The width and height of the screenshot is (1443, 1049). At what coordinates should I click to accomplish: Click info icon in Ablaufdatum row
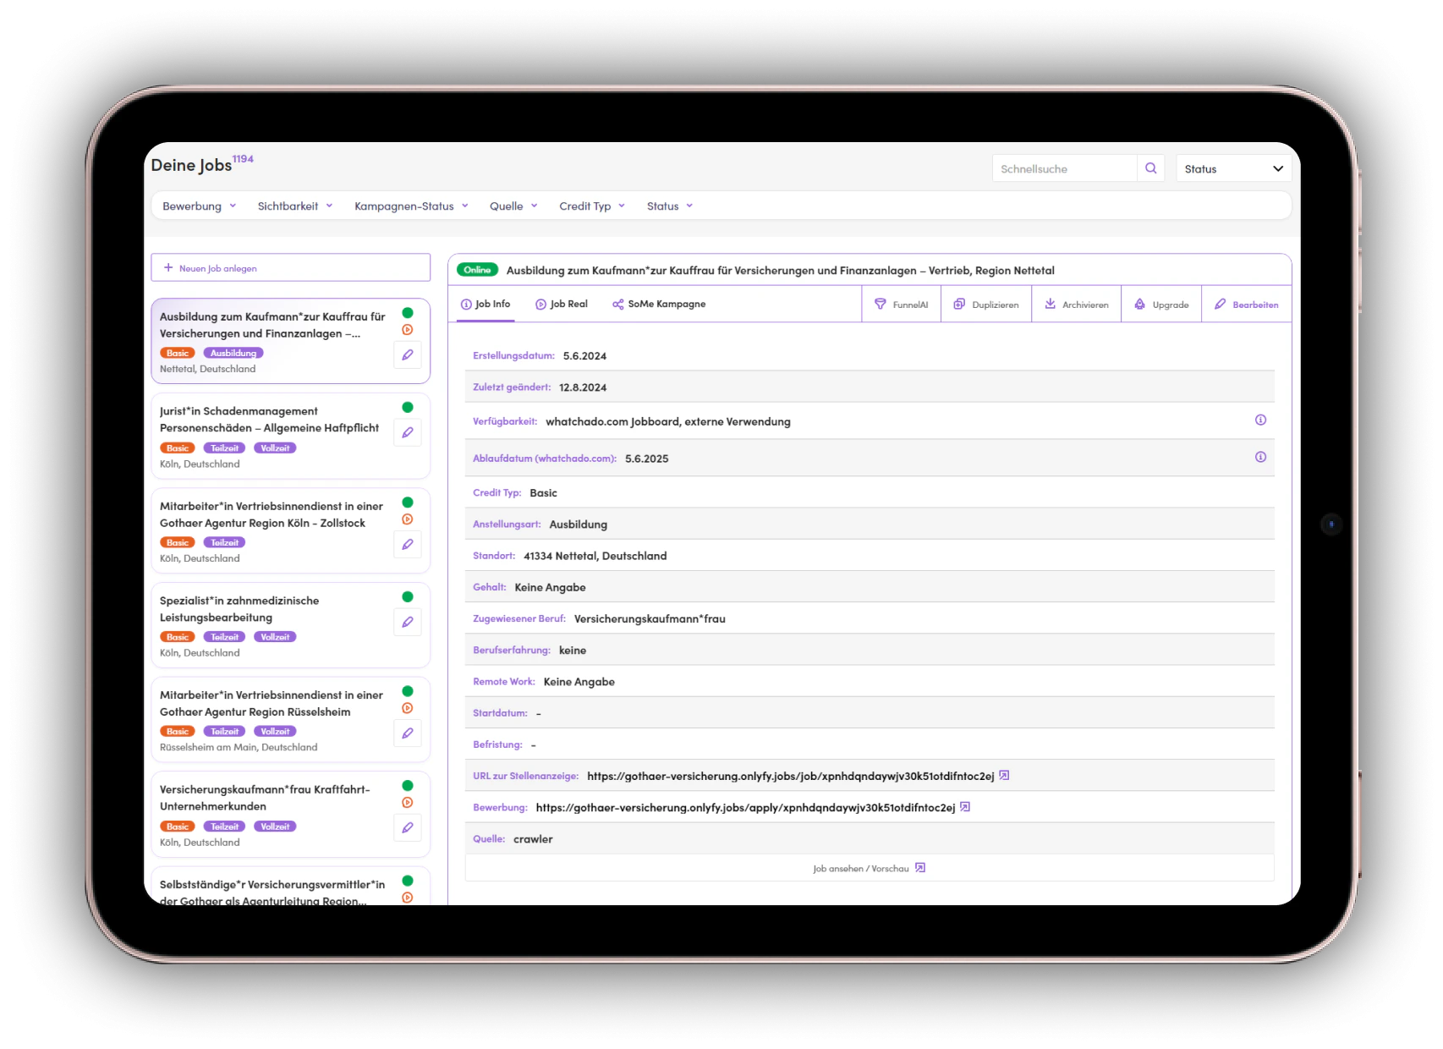(1260, 458)
